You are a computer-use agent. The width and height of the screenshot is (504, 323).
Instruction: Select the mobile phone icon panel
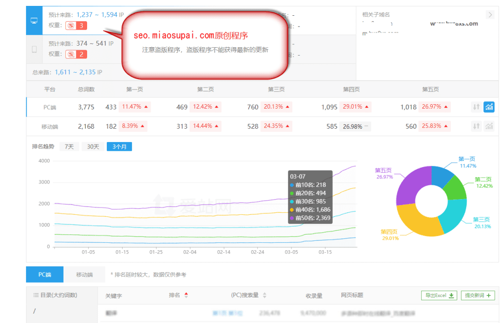point(34,49)
